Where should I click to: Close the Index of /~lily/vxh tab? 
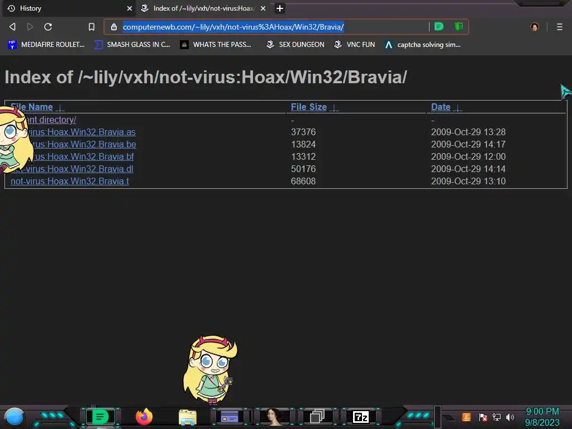263,8
